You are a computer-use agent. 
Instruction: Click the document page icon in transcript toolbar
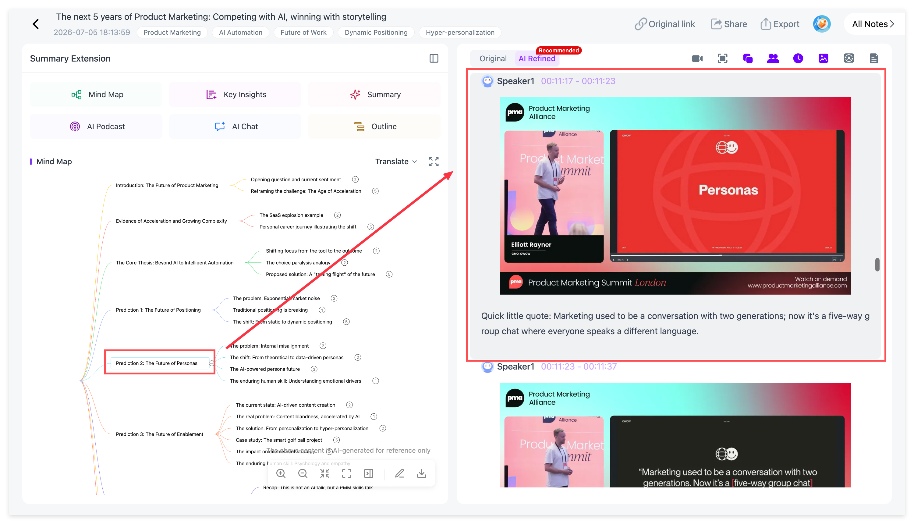(x=874, y=58)
